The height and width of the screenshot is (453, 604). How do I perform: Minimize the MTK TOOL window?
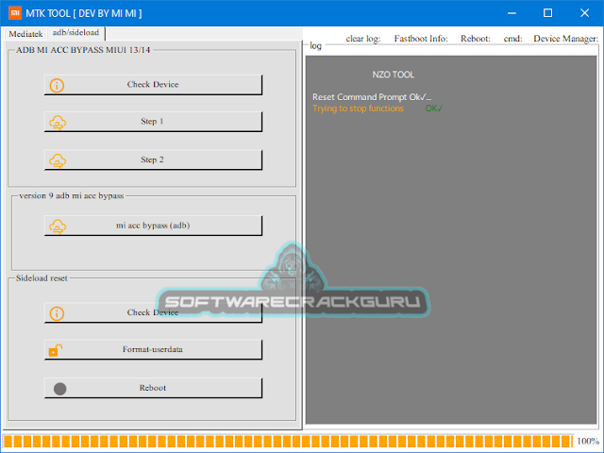tap(512, 13)
